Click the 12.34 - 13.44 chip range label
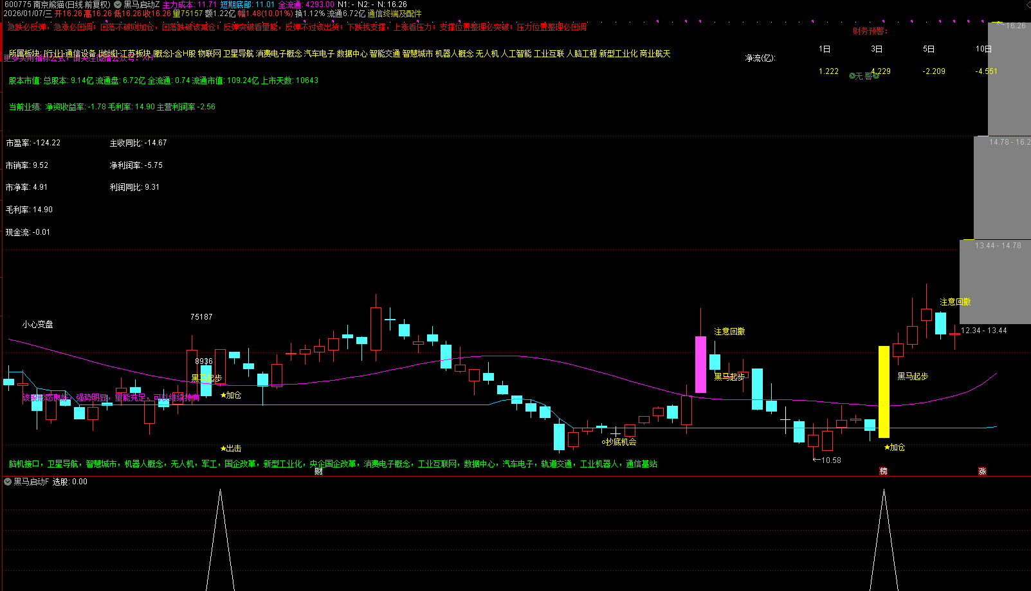 coord(983,331)
